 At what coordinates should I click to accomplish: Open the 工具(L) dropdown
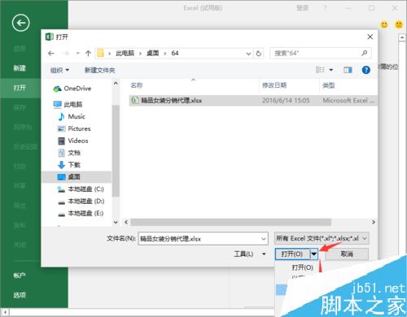tap(250, 254)
